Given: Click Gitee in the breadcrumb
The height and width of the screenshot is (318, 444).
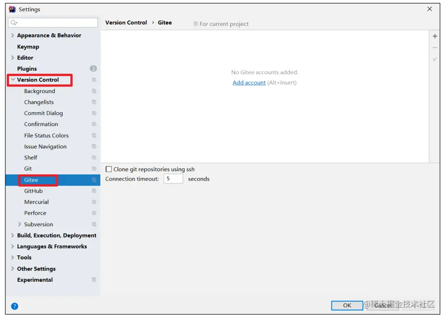Looking at the screenshot, I should [165, 23].
